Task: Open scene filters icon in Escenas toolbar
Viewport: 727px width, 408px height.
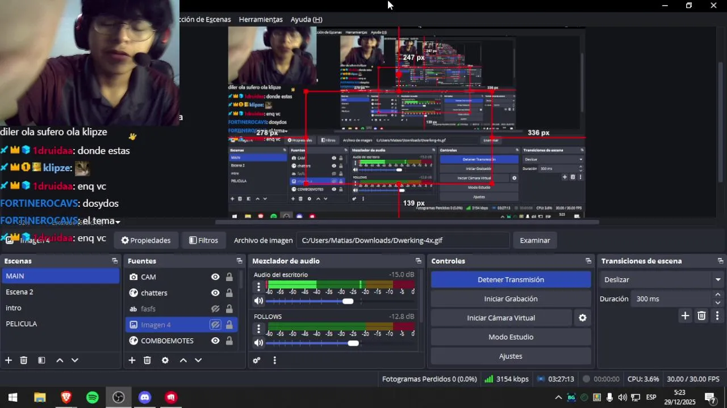Action: coord(41,360)
